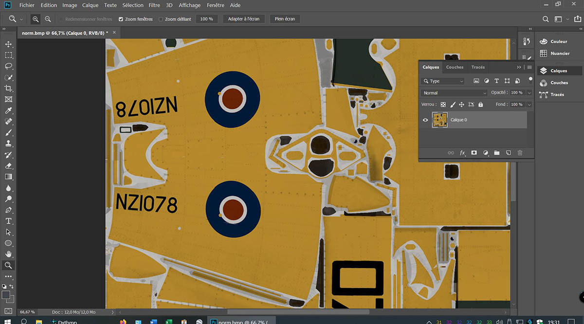Screen dimensions: 584x324
Task: Open the Normal blend mode dropdown
Action: (x=454, y=93)
